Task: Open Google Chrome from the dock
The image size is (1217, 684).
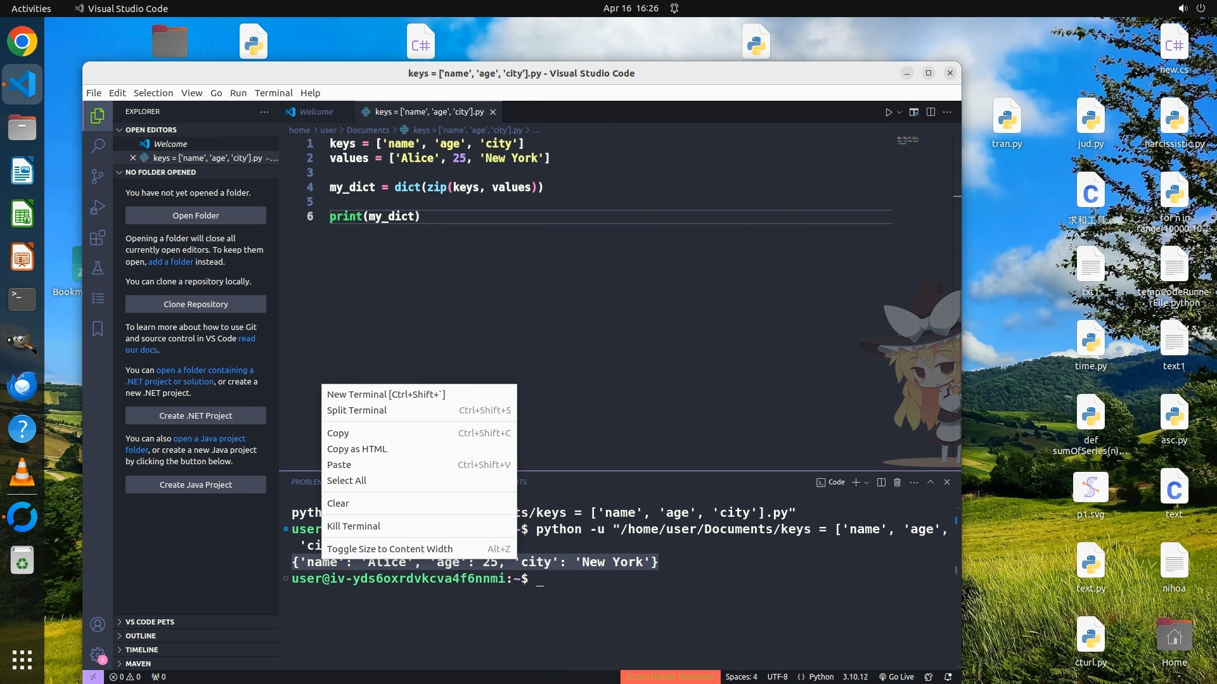Action: point(22,42)
